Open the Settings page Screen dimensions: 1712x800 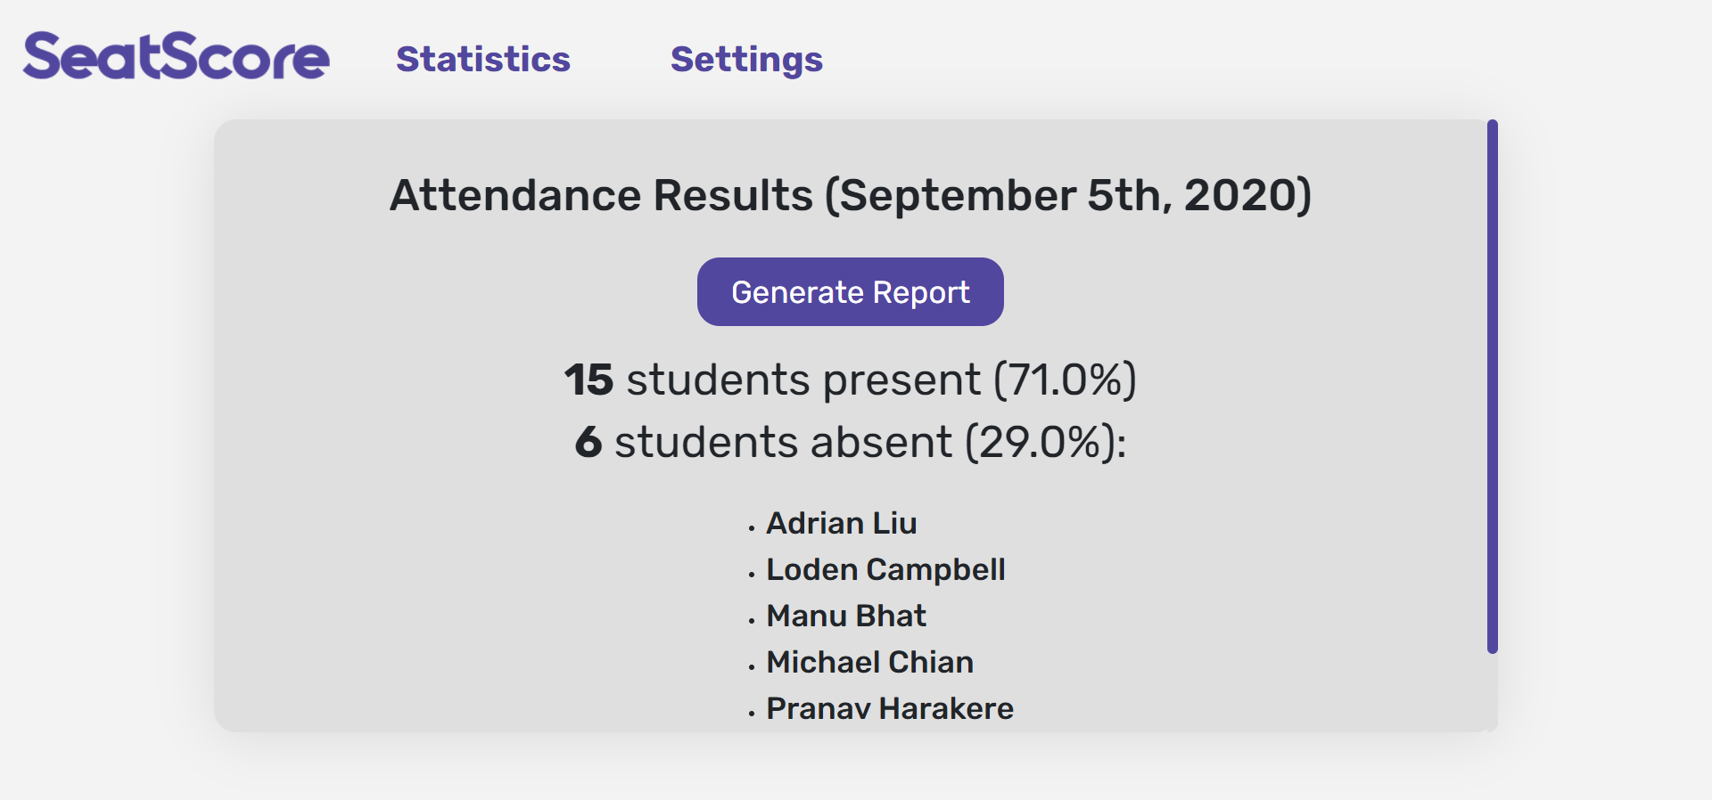click(746, 59)
